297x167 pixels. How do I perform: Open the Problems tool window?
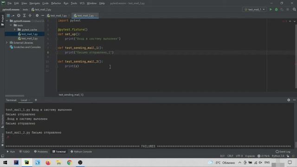(x=41, y=152)
